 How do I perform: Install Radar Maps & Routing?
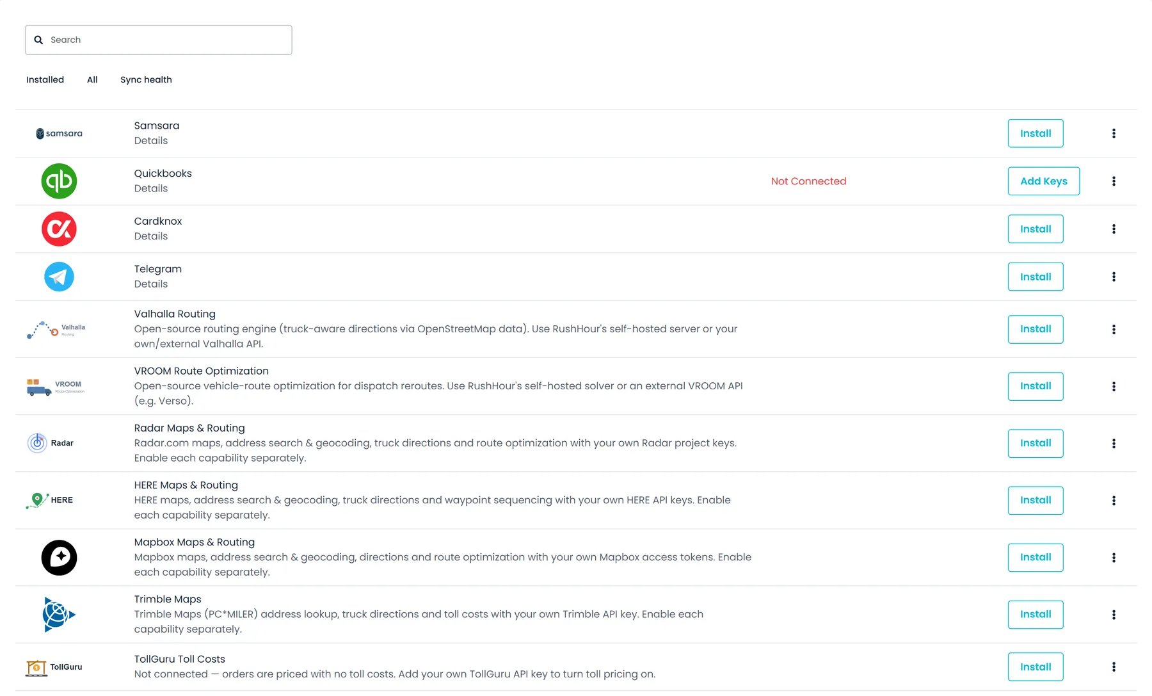coord(1036,443)
